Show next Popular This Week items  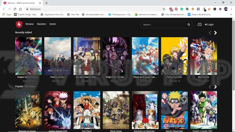pyautogui.click(x=215, y=87)
